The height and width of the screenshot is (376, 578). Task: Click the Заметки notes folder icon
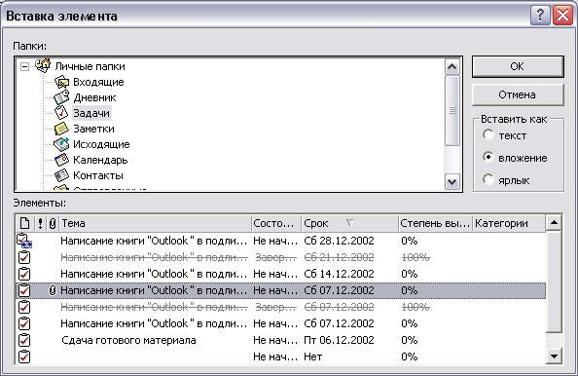click(61, 129)
